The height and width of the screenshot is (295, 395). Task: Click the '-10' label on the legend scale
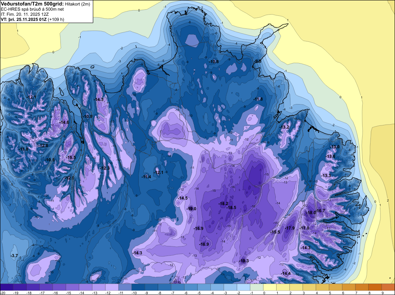tap(135, 293)
